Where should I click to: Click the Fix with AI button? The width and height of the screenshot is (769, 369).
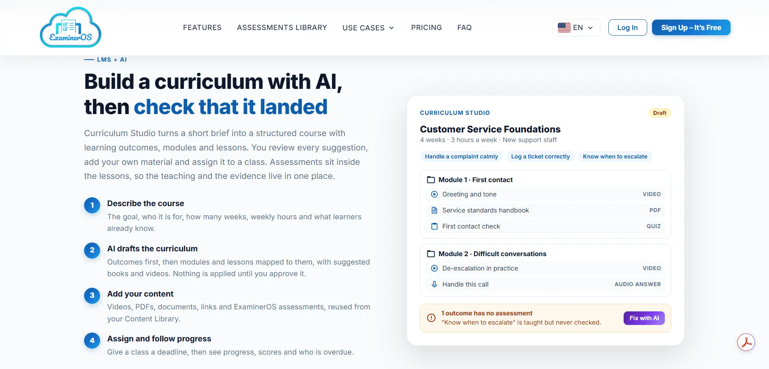pyautogui.click(x=644, y=318)
